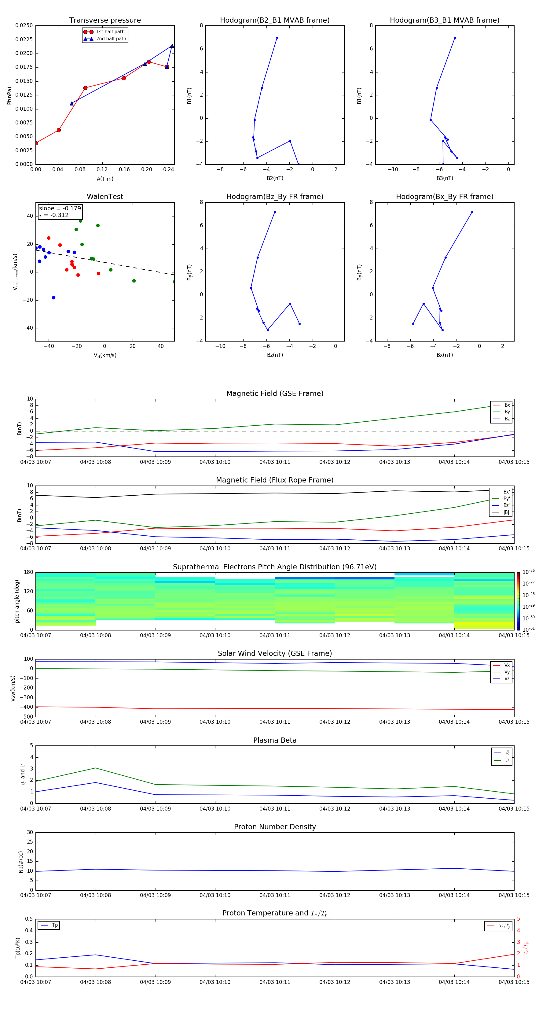Click the 'Bx(nT)' x-axis label
Image resolution: width=550 pixels, height=1009 pixels.
click(x=445, y=355)
